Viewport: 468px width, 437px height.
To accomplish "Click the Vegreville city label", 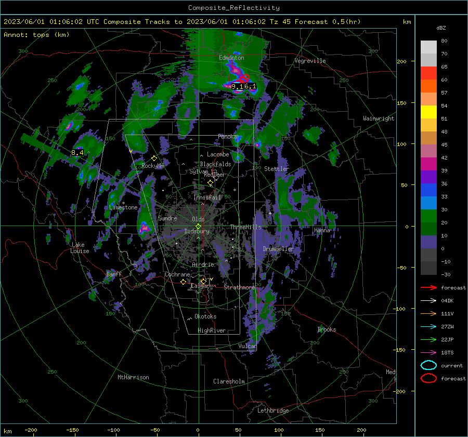I will [310, 61].
